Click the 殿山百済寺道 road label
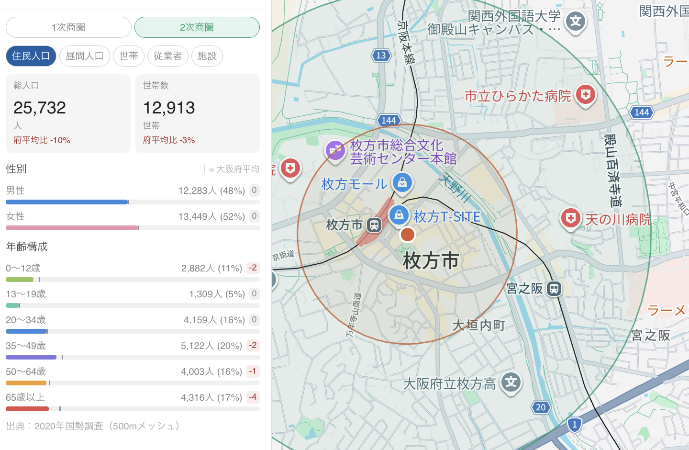Image resolution: width=689 pixels, height=450 pixels. click(612, 170)
